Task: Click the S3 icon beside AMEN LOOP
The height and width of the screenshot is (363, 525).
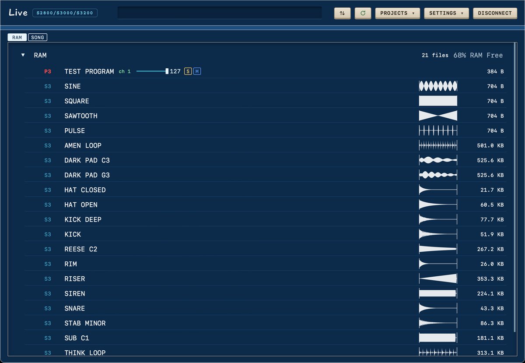Action: (x=48, y=145)
